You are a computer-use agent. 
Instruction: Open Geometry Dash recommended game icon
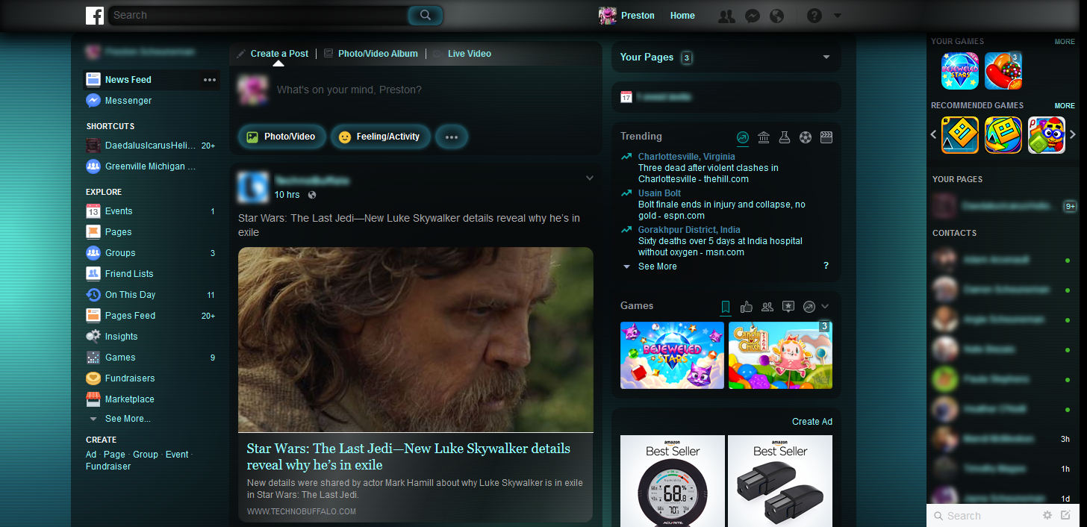pyautogui.click(x=959, y=135)
